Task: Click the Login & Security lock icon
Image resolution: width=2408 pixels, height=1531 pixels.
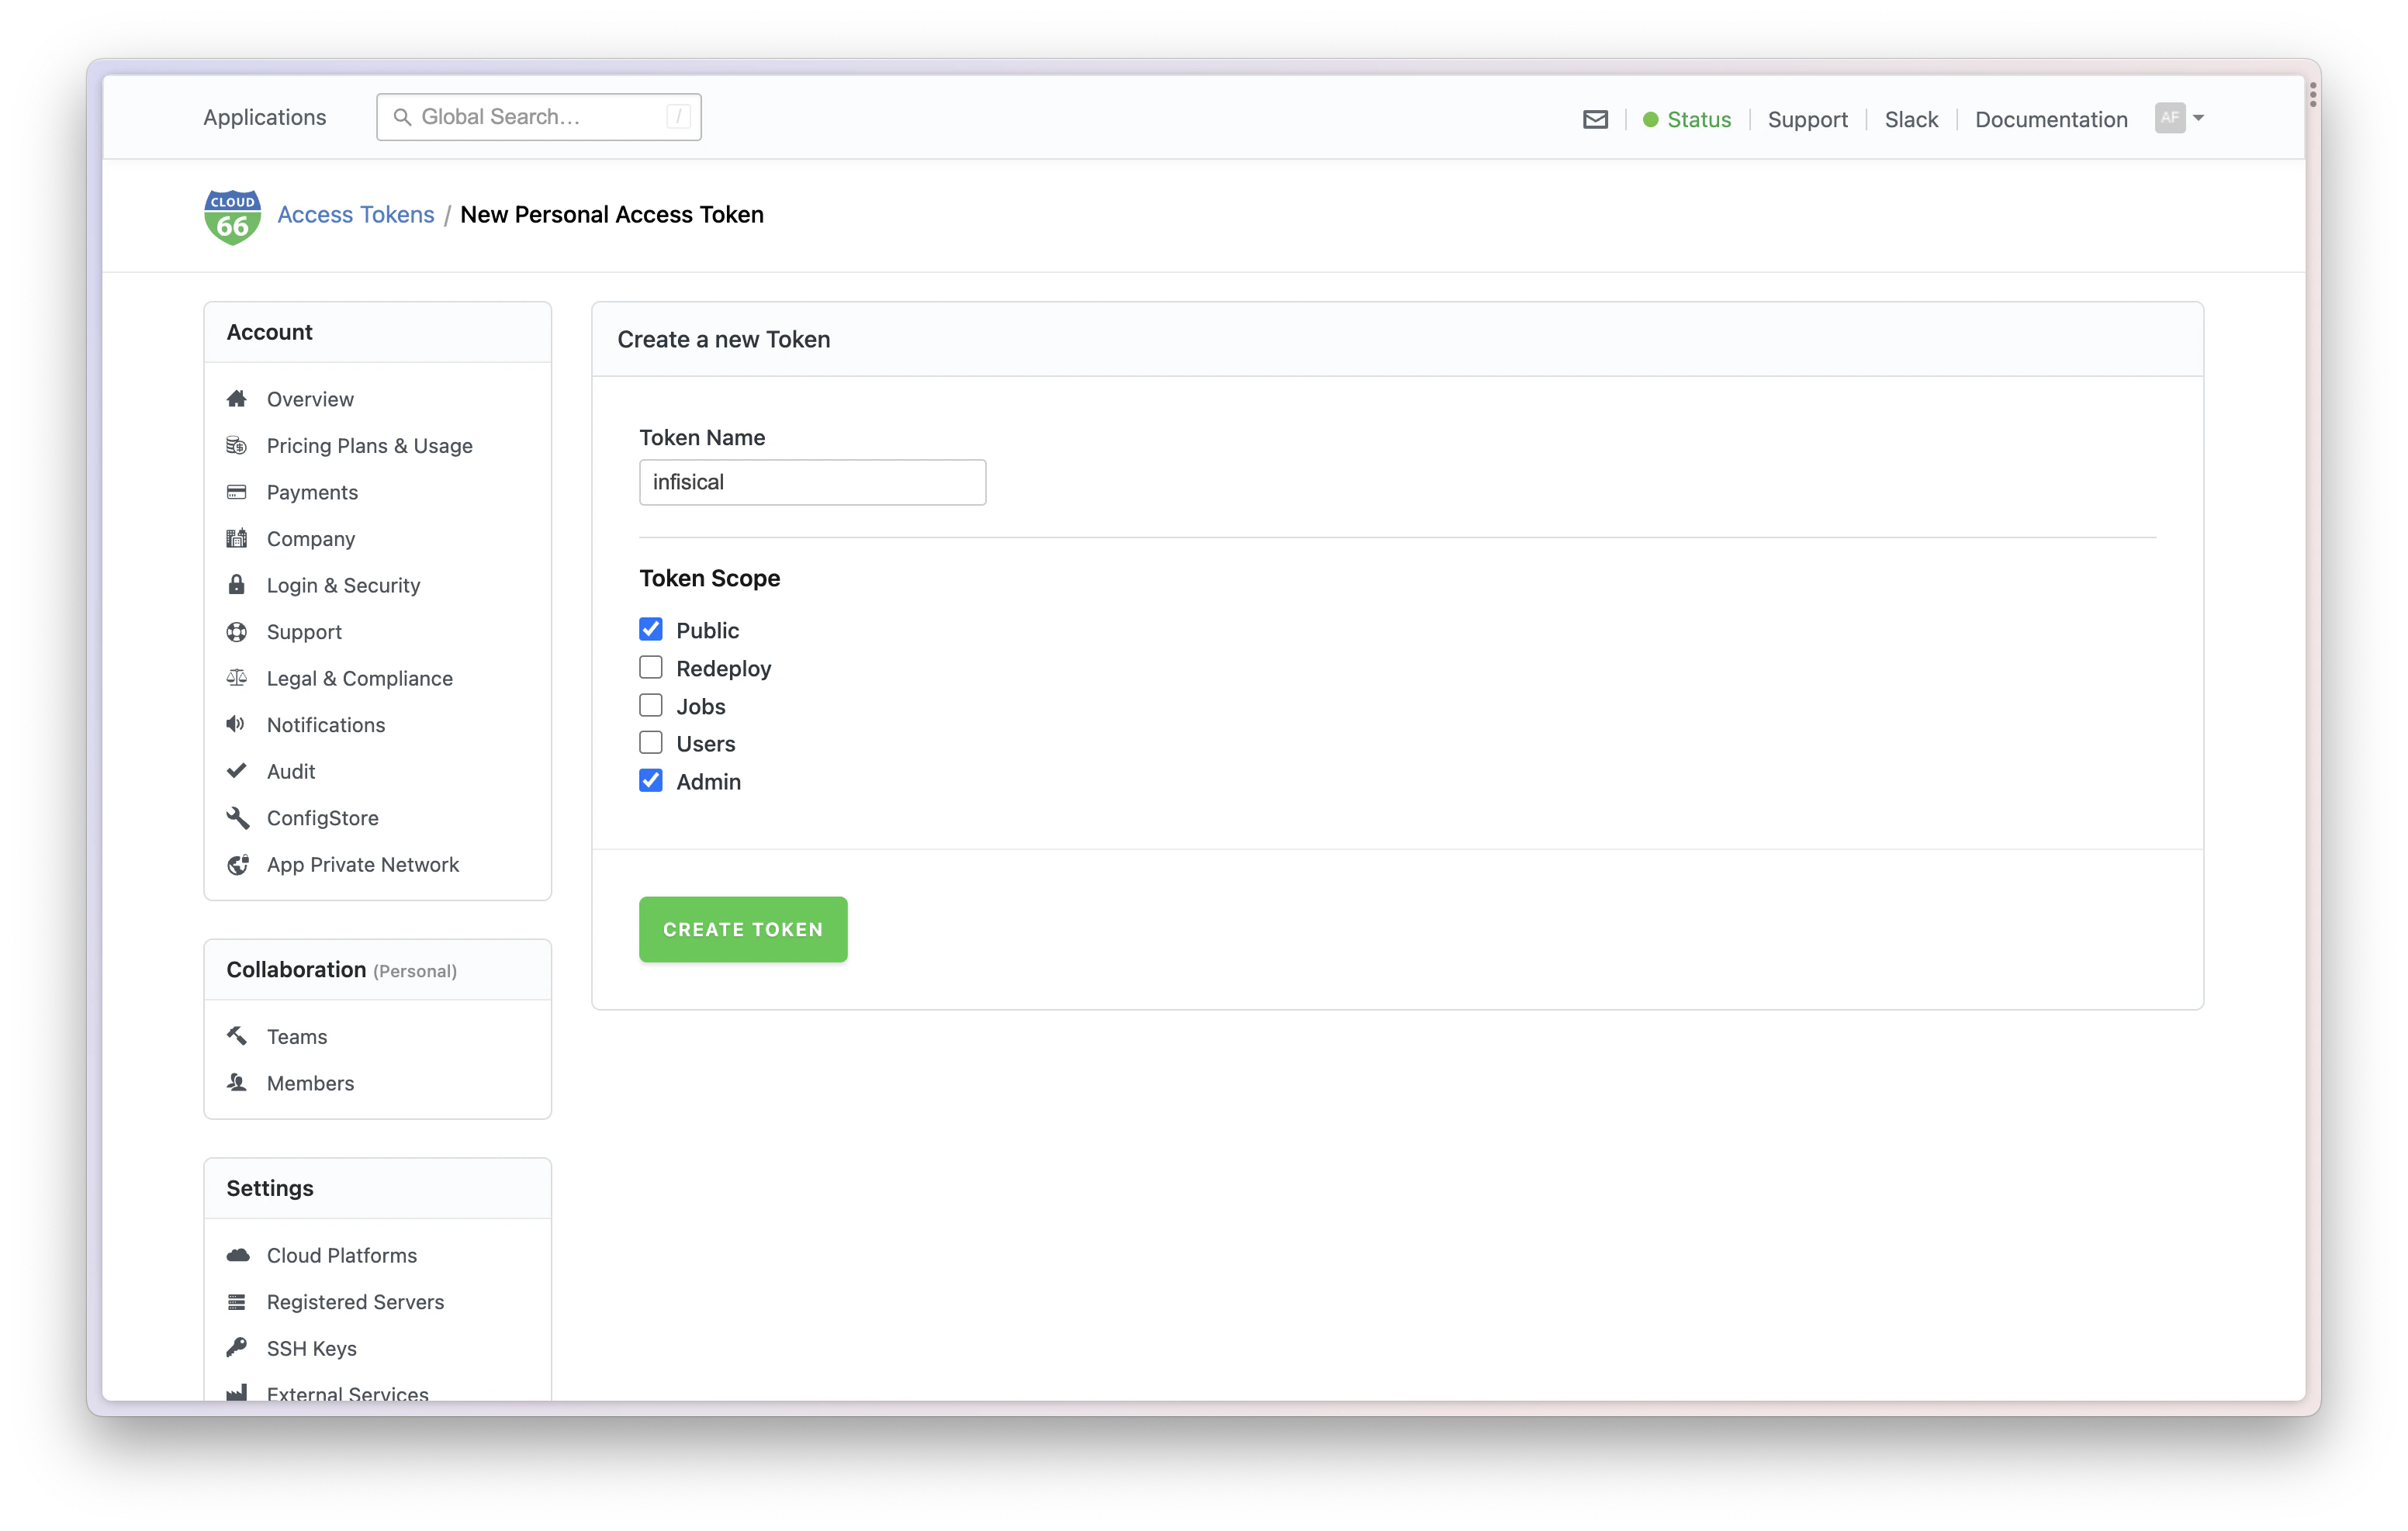Action: 237,585
